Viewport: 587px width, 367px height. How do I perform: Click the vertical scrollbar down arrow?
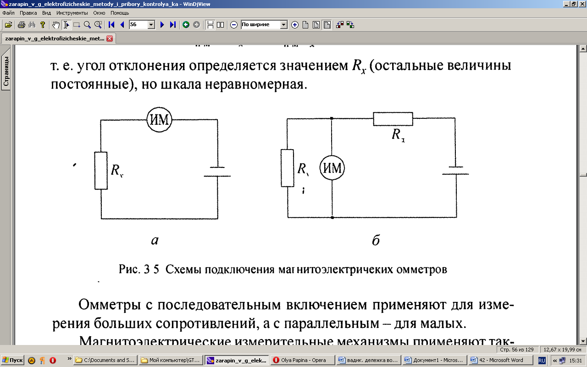click(x=583, y=341)
